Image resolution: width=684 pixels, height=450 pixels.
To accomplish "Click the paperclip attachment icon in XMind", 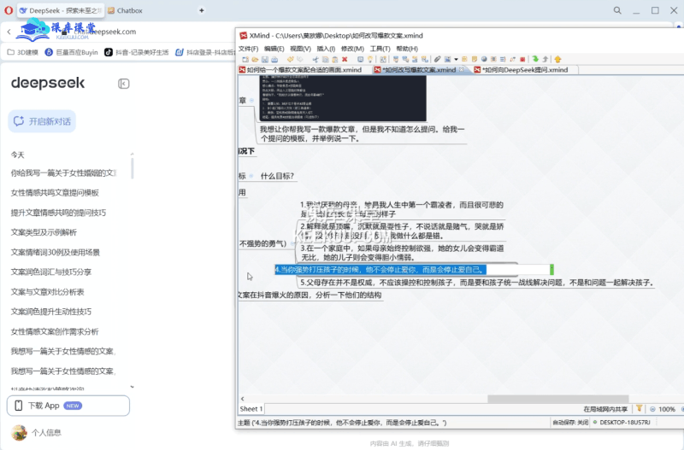I will 437,59.
